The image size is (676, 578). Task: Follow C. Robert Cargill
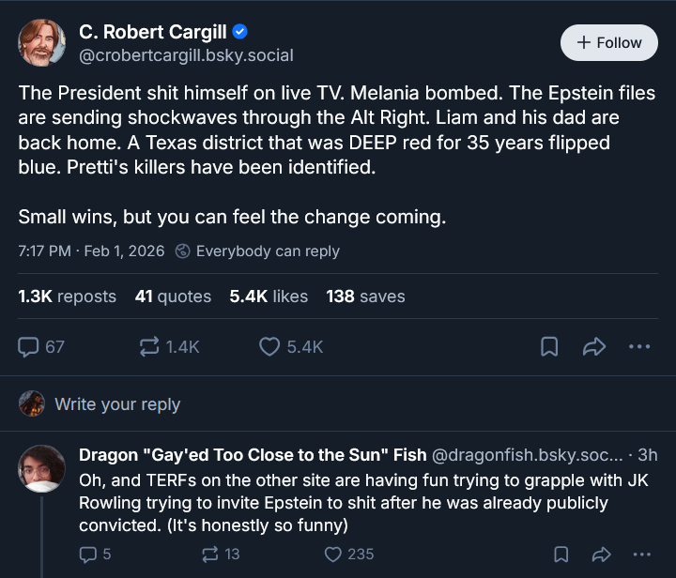click(608, 43)
